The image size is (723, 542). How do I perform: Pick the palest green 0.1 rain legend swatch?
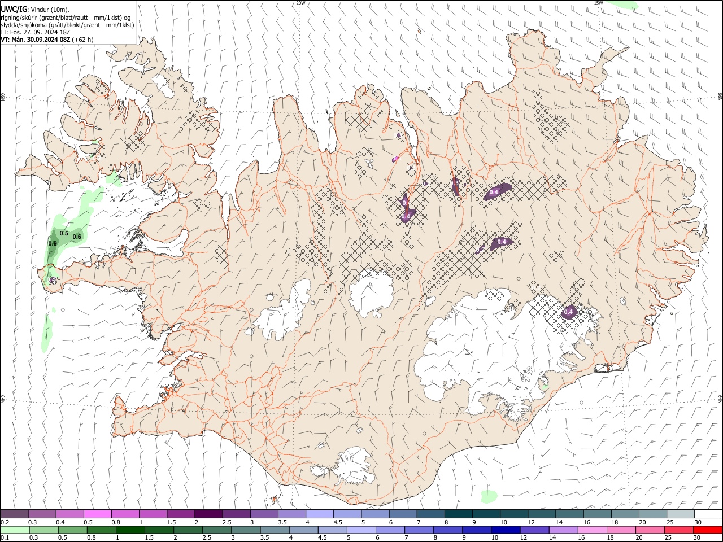tap(15, 530)
